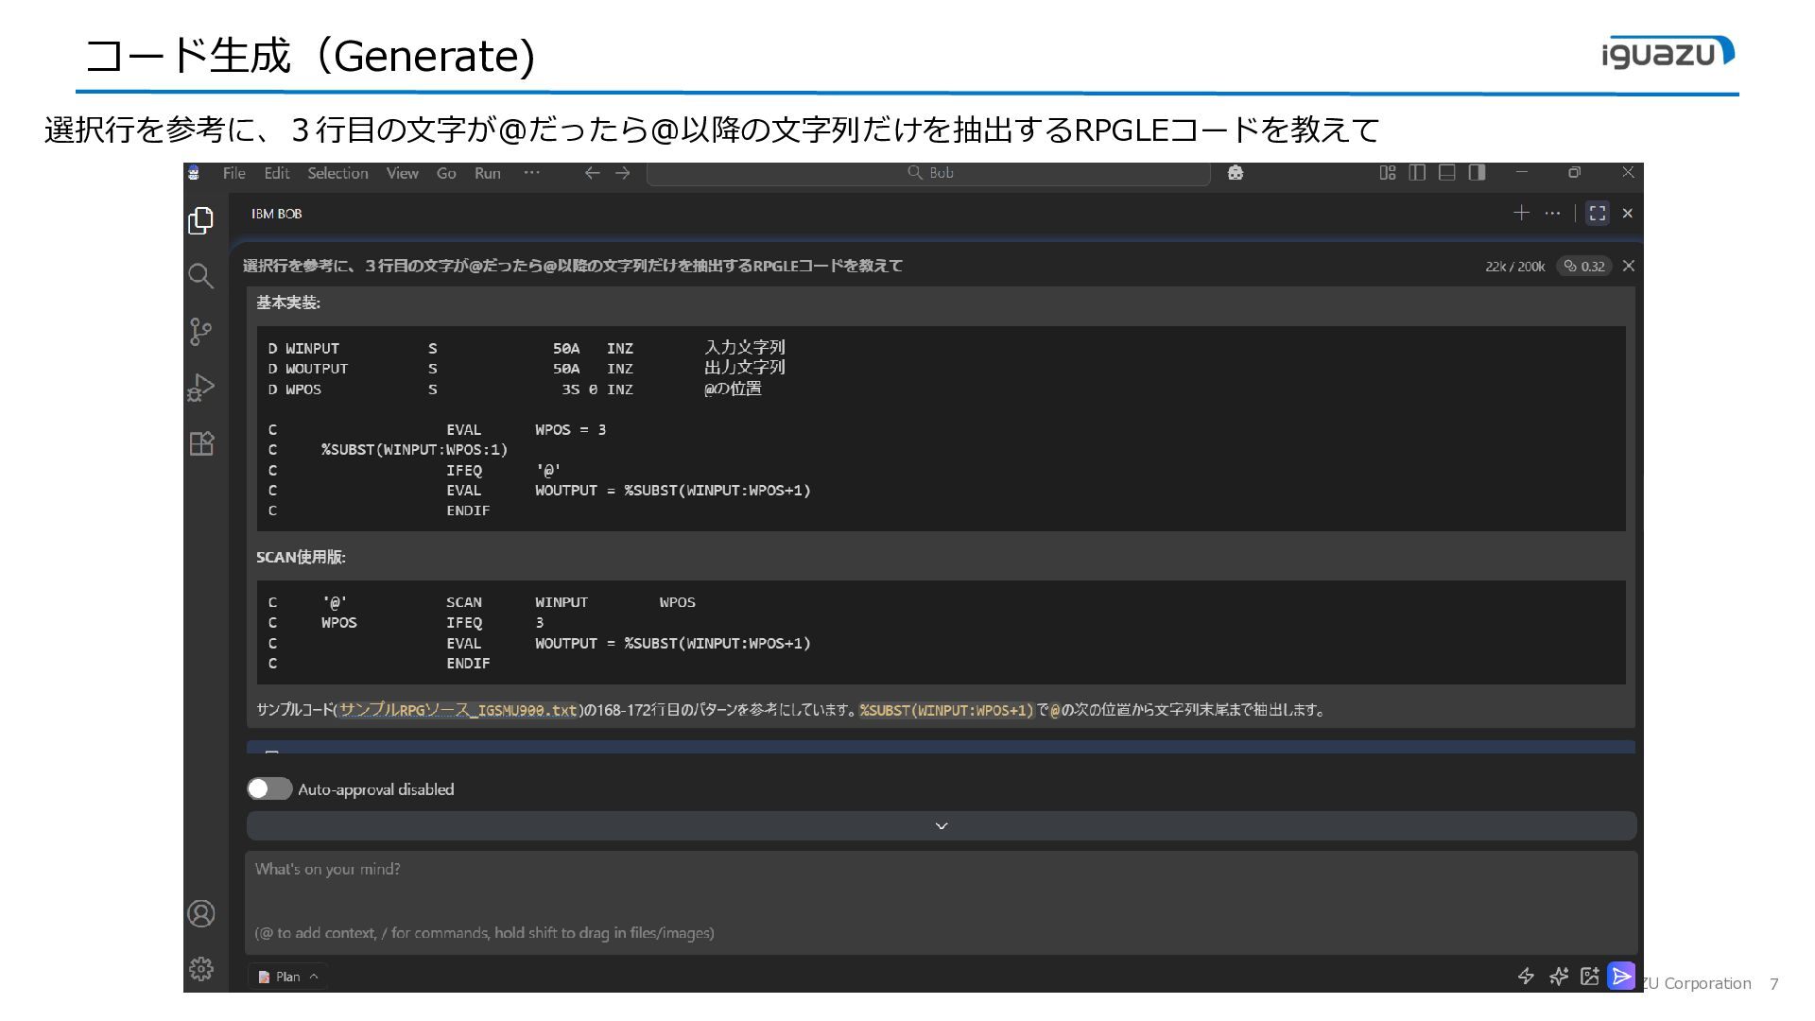
Task: Click the WPOS IFEQ 3 code line
Action: [x=406, y=623]
